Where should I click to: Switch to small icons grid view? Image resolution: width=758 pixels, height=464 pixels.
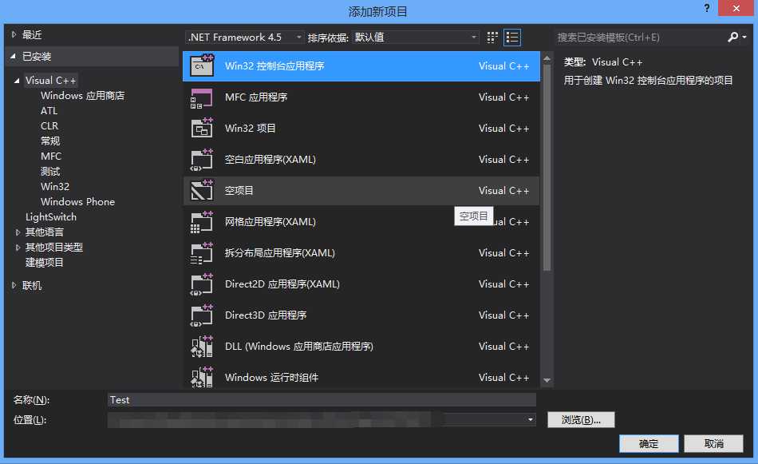[492, 38]
